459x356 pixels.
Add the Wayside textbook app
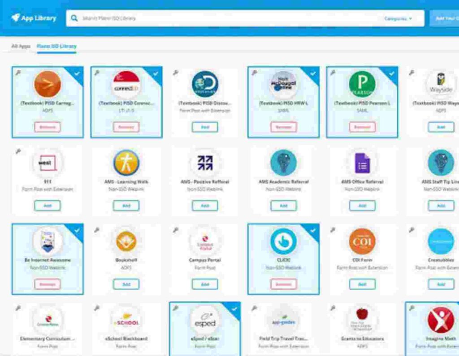pyautogui.click(x=441, y=127)
